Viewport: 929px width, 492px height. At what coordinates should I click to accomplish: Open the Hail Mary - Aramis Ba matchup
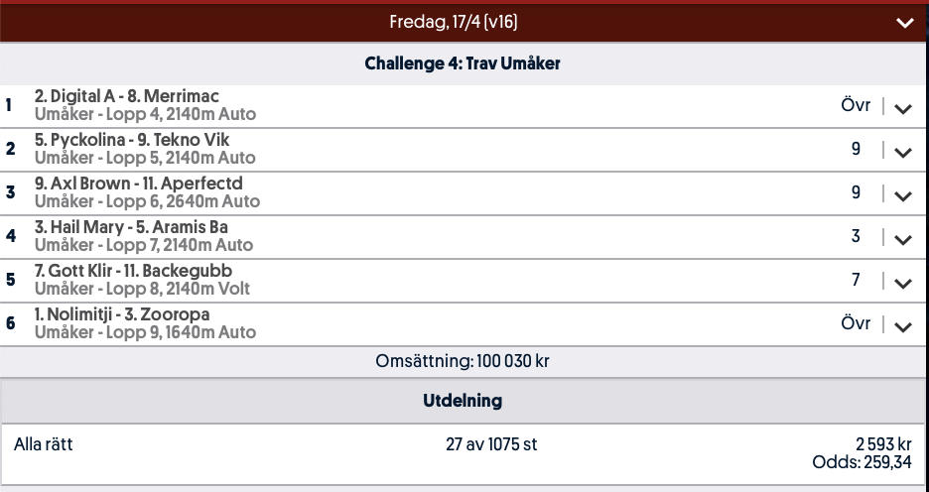point(131,227)
